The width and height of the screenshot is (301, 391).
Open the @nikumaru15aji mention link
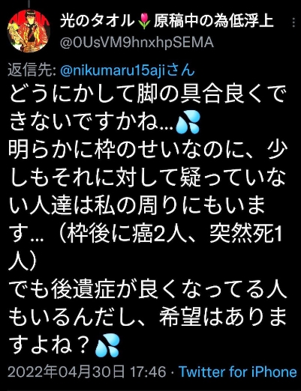coord(113,70)
